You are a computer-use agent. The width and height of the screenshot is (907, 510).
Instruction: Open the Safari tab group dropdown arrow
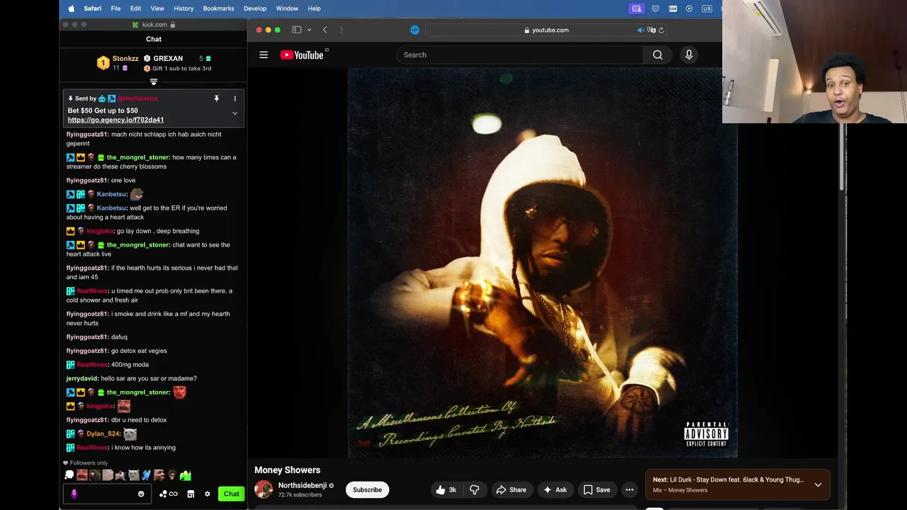pos(309,30)
